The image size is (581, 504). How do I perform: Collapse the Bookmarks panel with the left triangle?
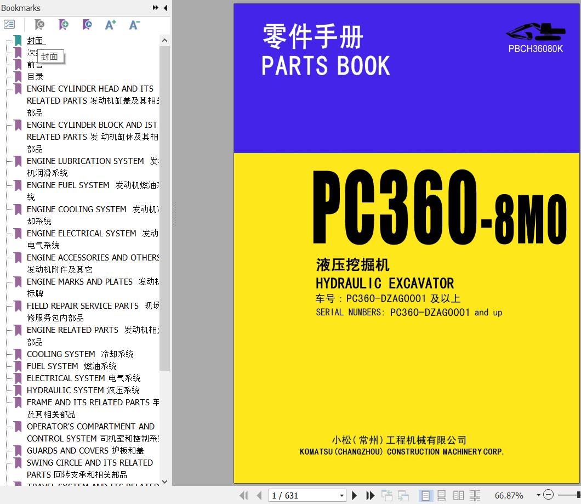click(x=166, y=8)
